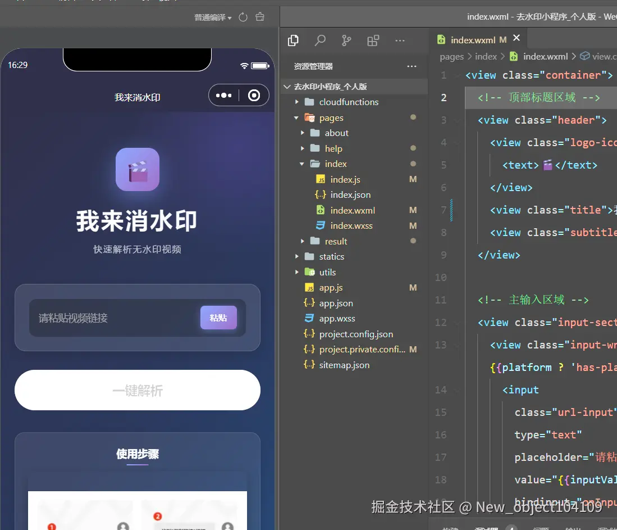The width and height of the screenshot is (617, 530).
Task: Open index.wxml in the file tree
Action: click(353, 210)
